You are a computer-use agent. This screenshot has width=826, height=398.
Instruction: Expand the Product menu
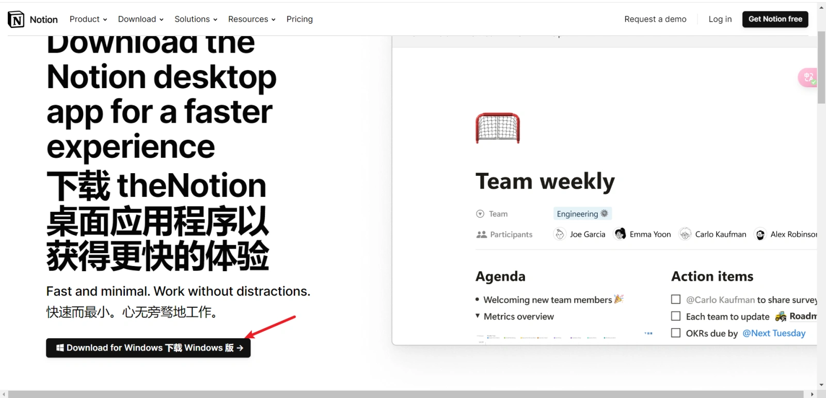pos(88,19)
